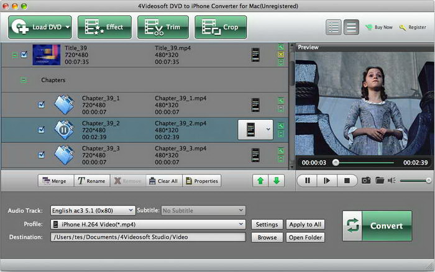Click the preview video image
This screenshot has width=435, height=272.
click(365, 104)
